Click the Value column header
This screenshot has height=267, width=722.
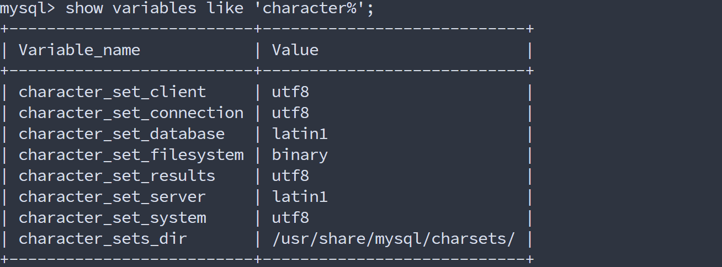[295, 50]
